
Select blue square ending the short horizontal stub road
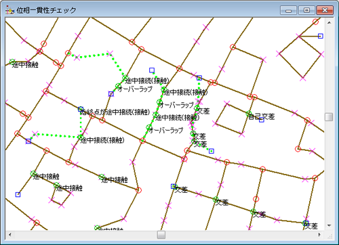click(321, 36)
